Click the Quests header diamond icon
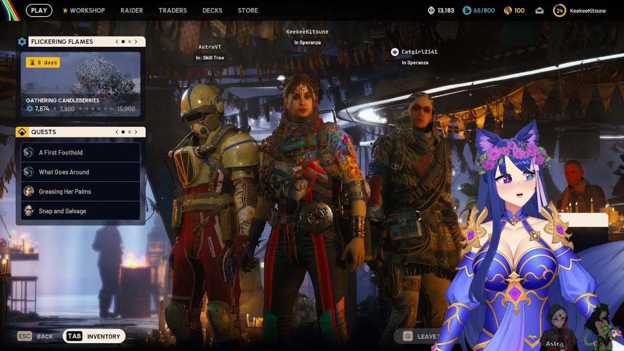The height and width of the screenshot is (351, 624). tap(22, 132)
